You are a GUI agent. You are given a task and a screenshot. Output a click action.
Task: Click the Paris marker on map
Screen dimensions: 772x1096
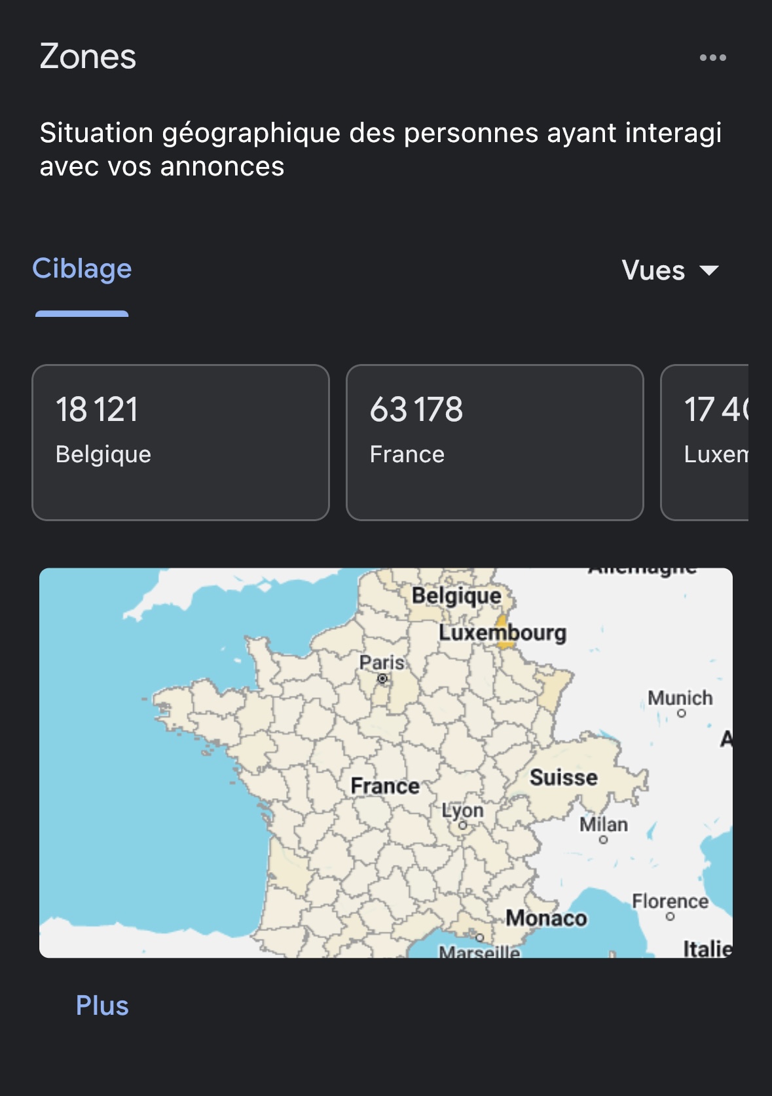click(382, 679)
